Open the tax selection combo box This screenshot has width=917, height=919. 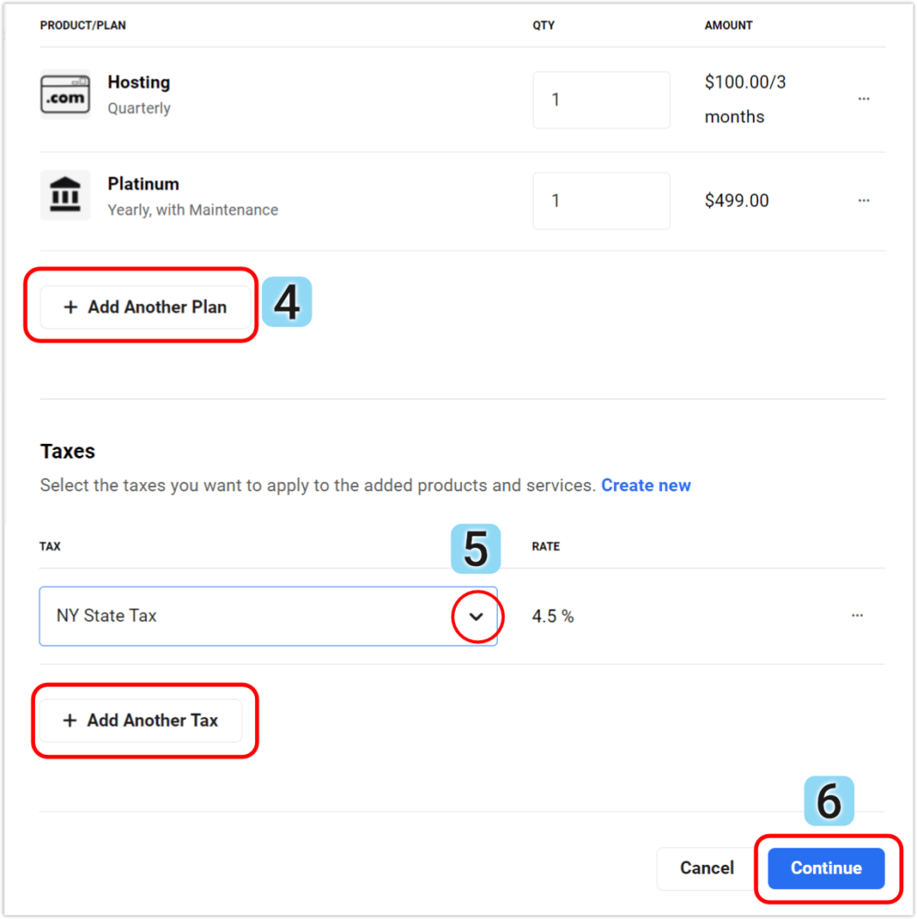point(262,616)
